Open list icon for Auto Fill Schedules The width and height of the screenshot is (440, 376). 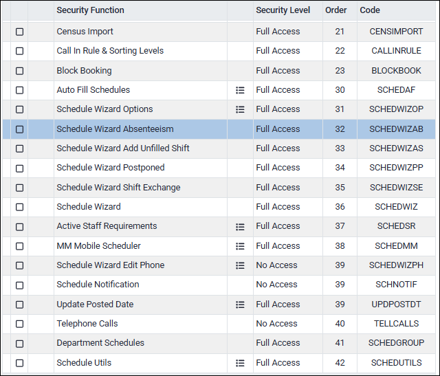click(240, 90)
